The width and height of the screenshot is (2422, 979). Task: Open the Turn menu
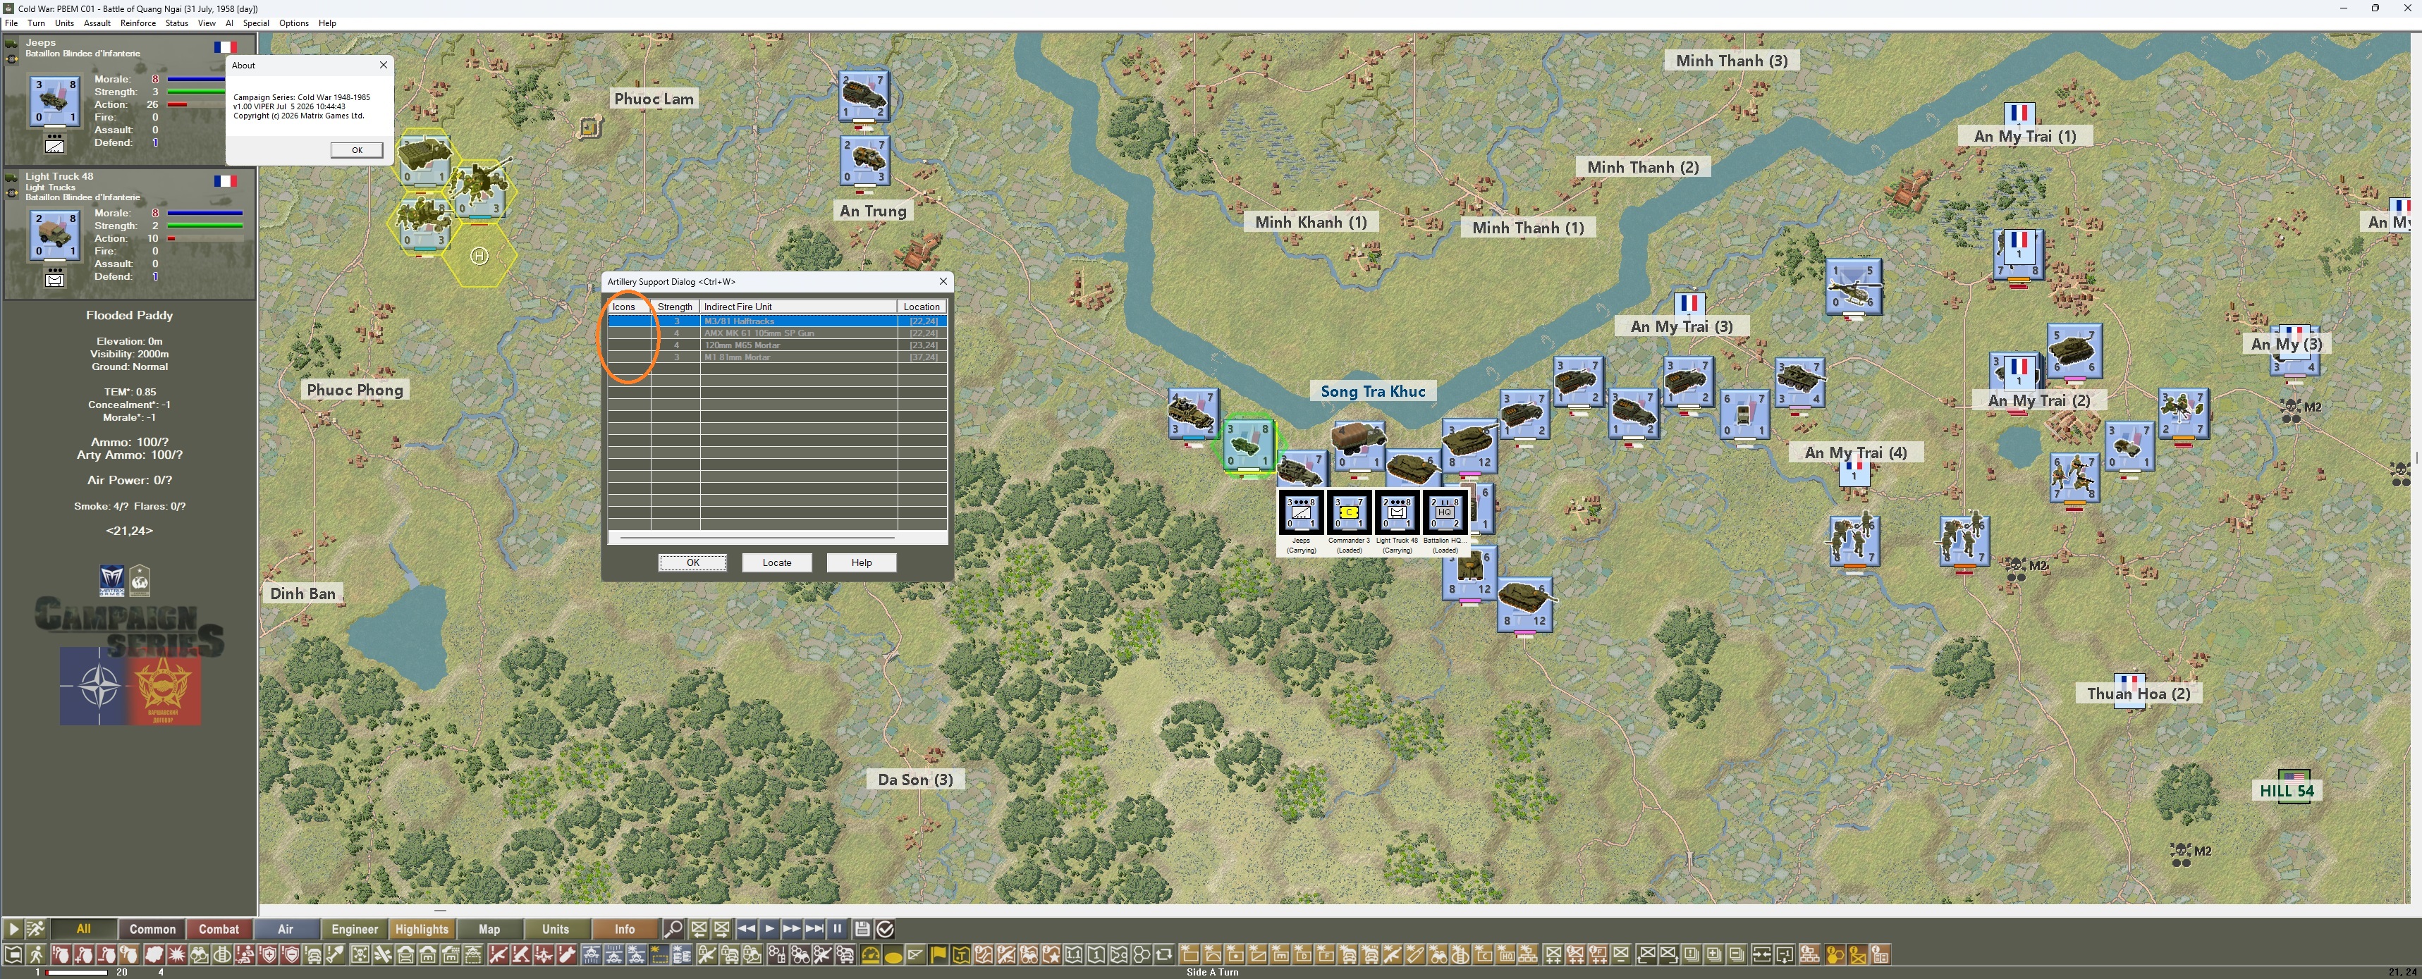36,23
